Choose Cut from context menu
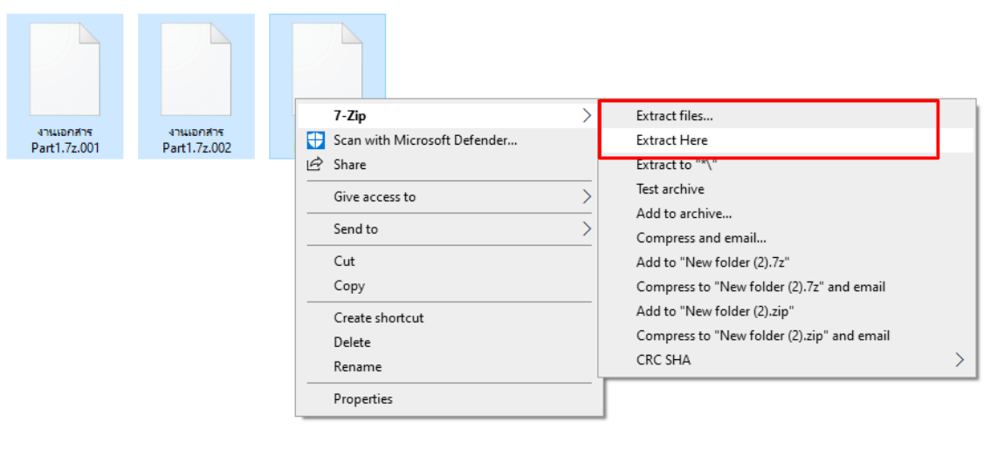Screen dimensions: 984x455 pos(345,261)
